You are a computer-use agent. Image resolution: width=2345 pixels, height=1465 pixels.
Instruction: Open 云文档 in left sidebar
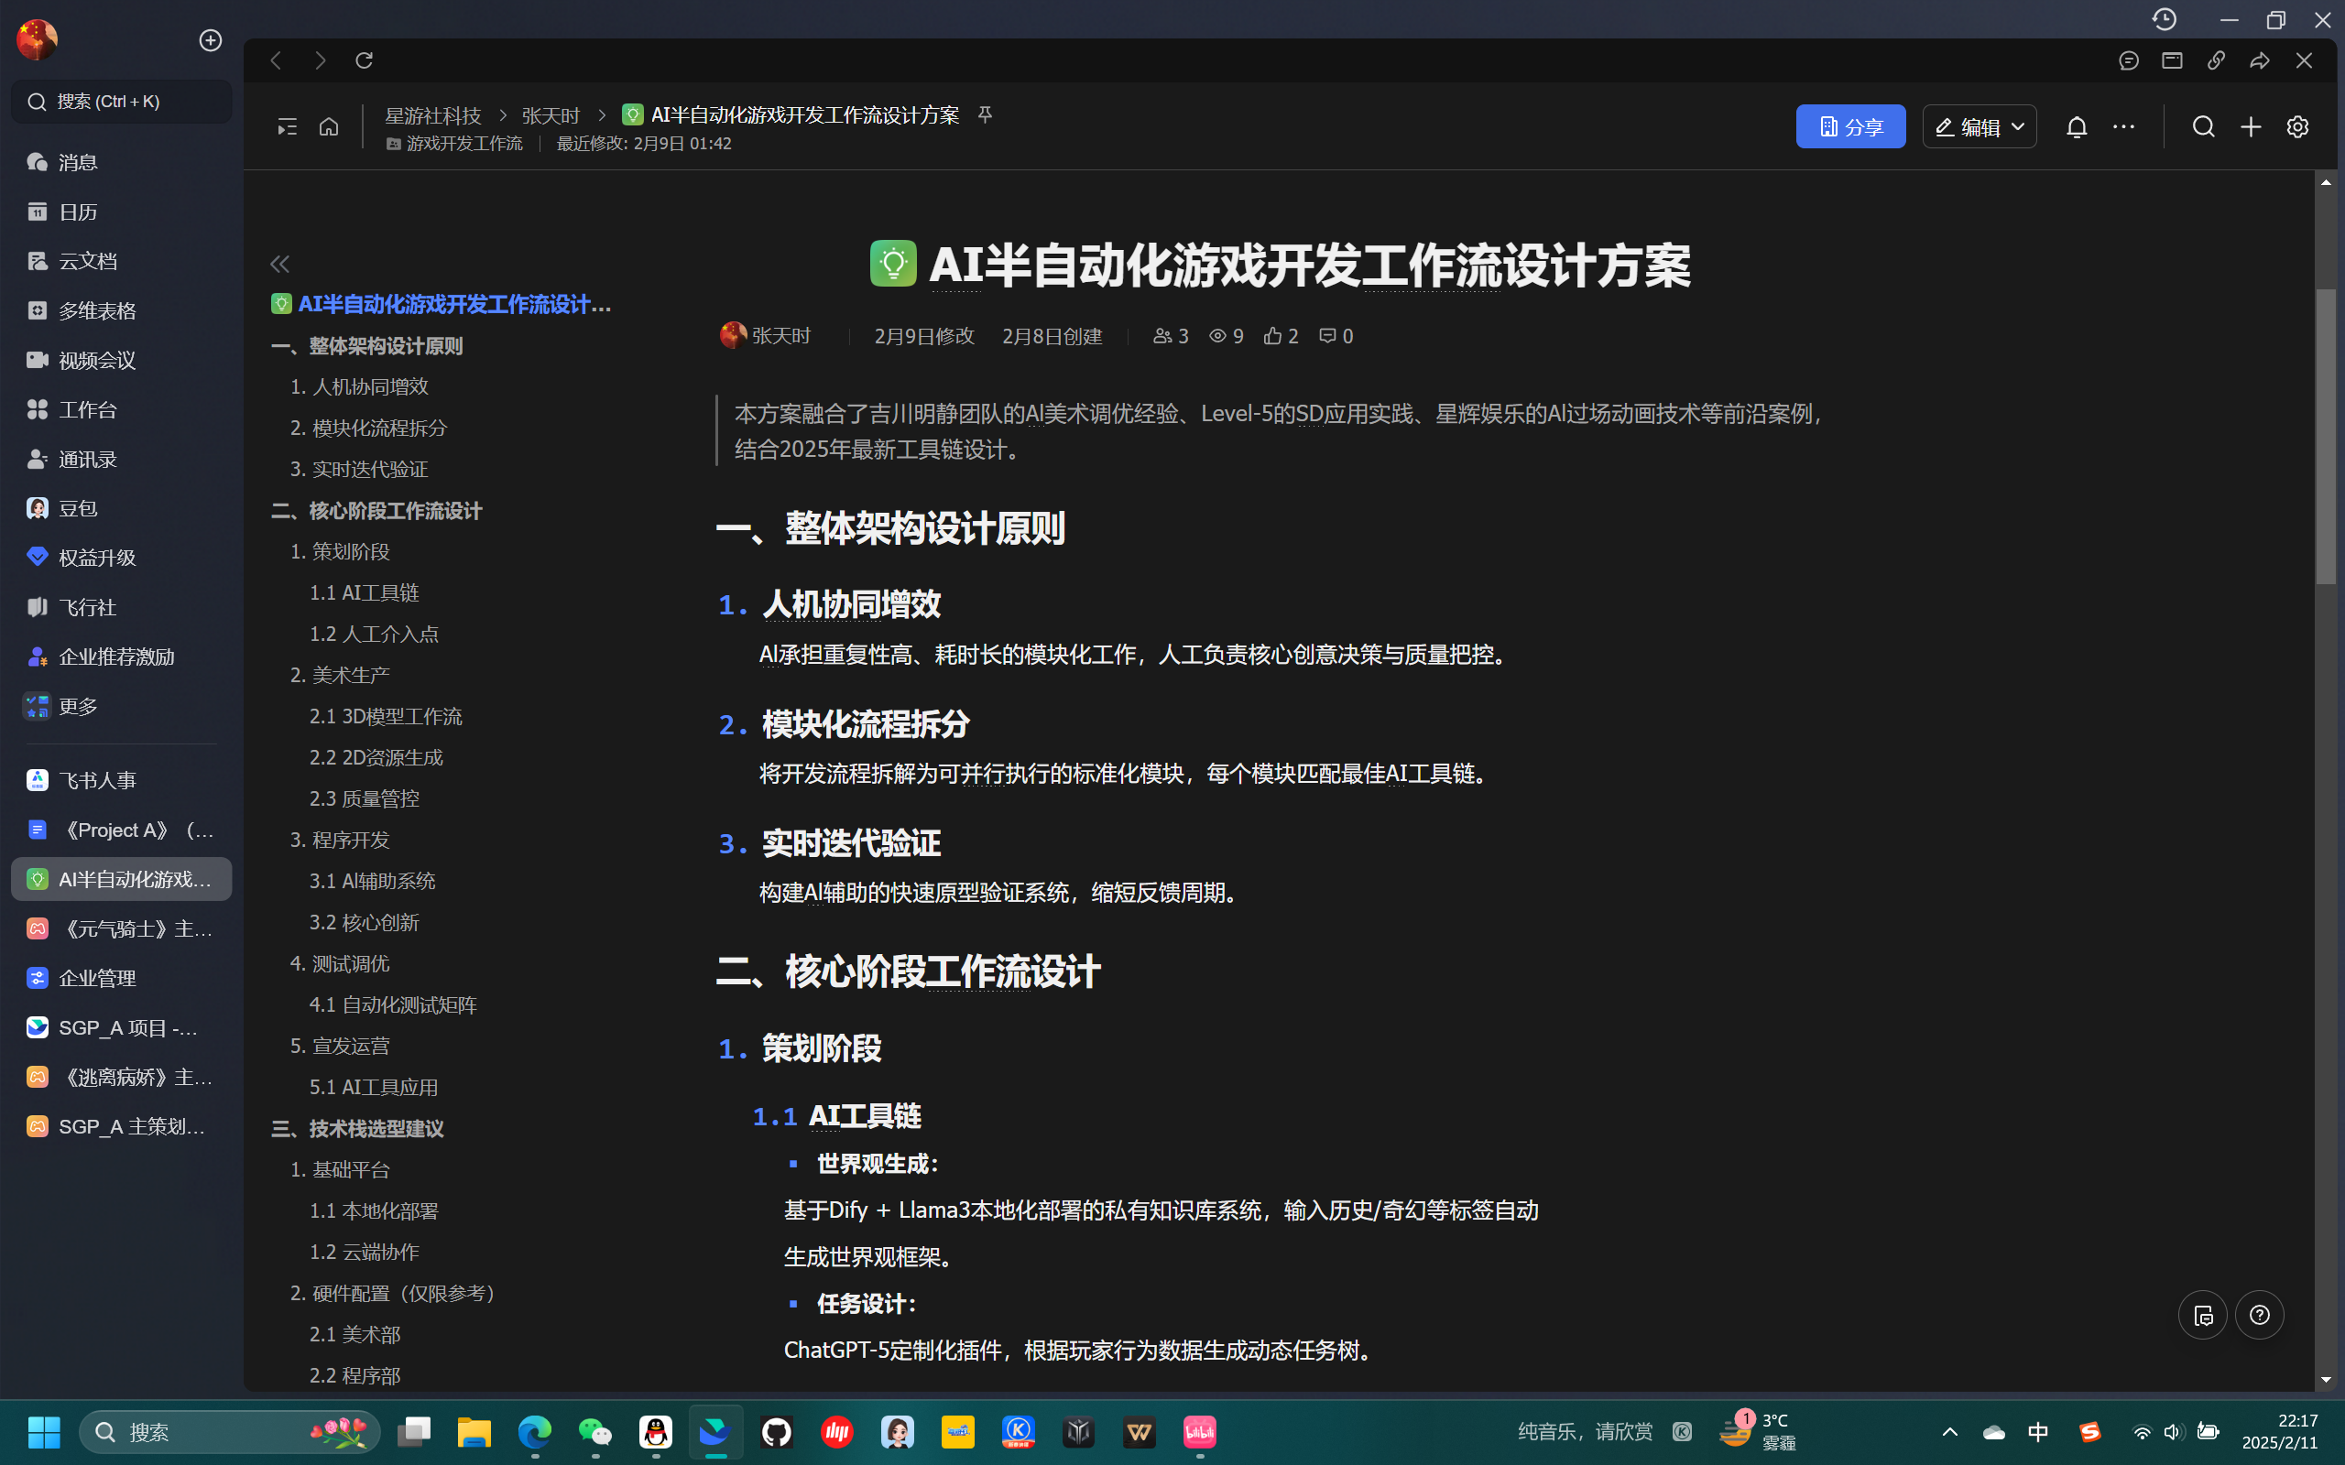[87, 261]
